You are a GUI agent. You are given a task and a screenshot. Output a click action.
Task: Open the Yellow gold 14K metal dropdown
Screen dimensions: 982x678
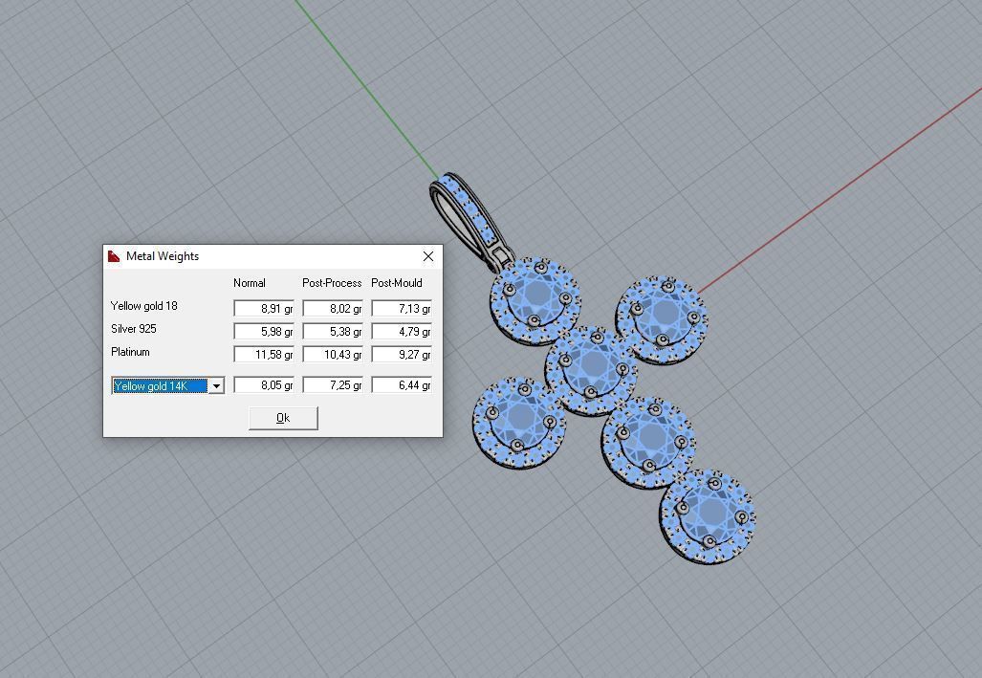216,386
